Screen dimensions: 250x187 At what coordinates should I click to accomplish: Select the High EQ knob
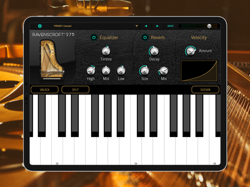click(91, 71)
